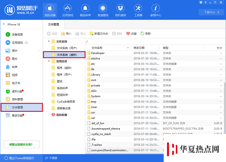
Task: Click the 导出 export toolbar button
Action: [x=80, y=33]
